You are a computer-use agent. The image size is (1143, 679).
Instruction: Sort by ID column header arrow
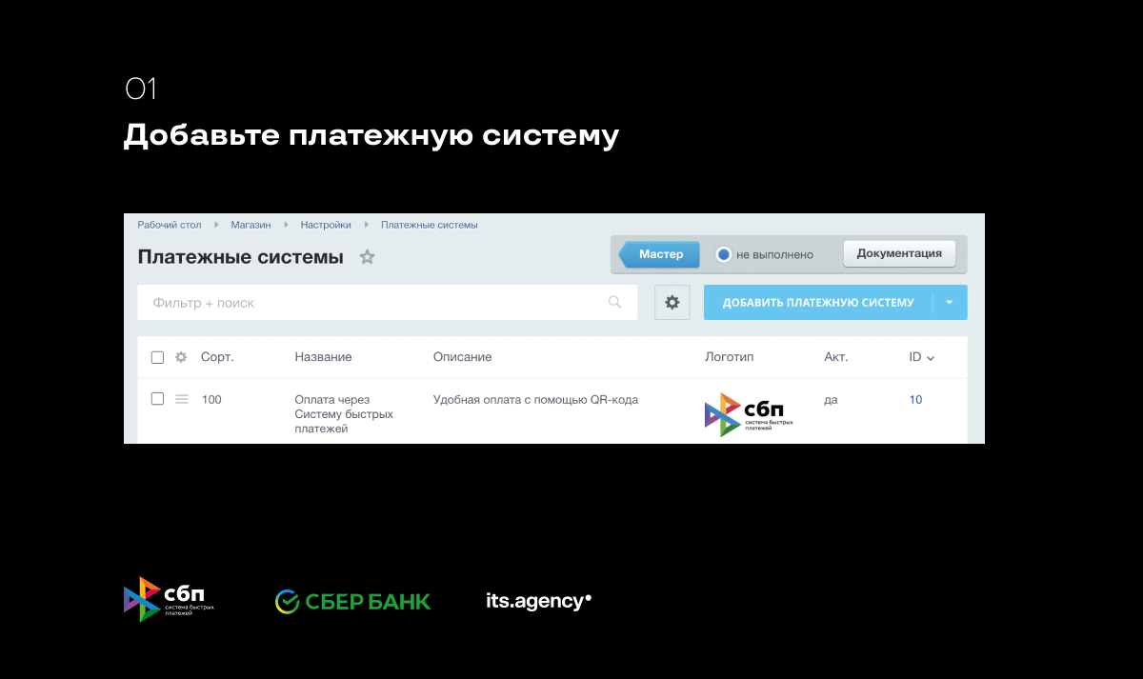click(930, 358)
